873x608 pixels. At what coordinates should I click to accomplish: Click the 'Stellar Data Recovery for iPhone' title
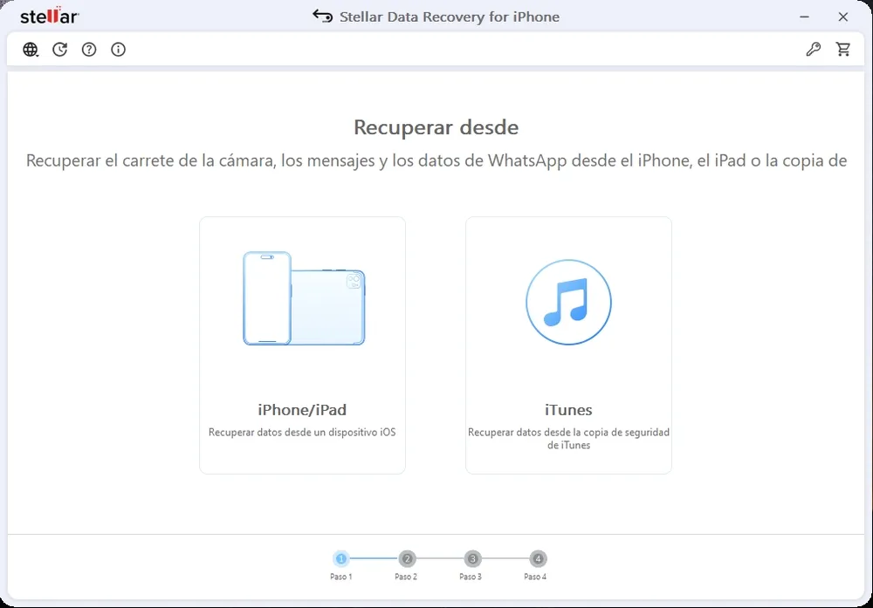coord(450,17)
